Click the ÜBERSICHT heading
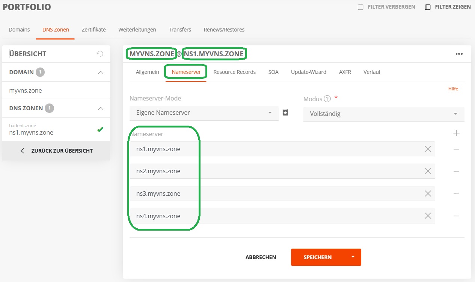 [x=28, y=54]
